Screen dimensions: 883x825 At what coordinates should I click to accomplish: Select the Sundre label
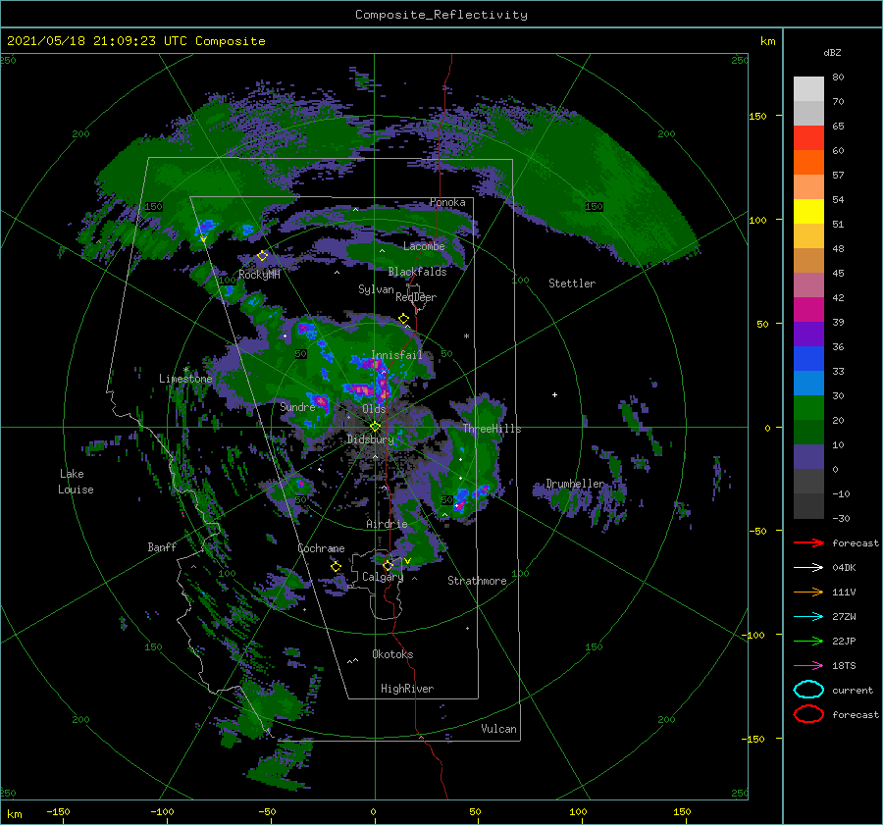[x=297, y=407]
